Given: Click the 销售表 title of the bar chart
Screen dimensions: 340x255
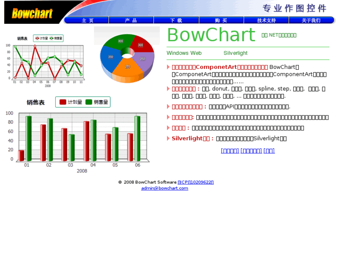Looking at the screenshot, I should pos(36,102).
